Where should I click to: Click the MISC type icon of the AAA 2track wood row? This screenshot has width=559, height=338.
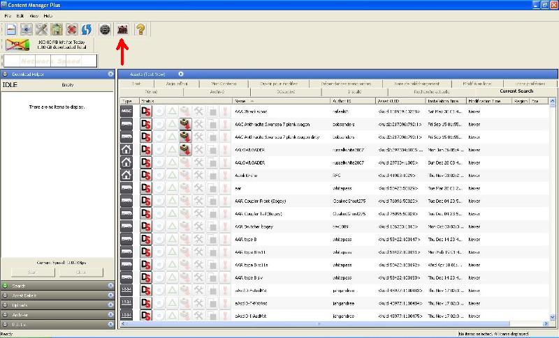[x=126, y=112]
